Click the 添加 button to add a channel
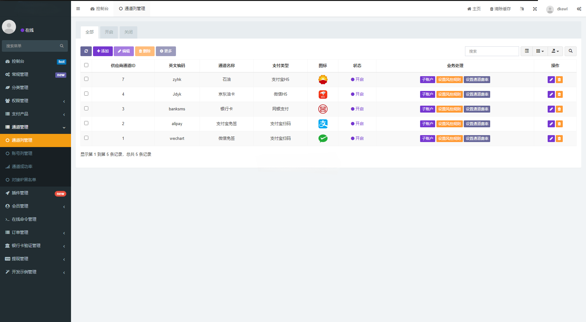 pyautogui.click(x=103, y=51)
